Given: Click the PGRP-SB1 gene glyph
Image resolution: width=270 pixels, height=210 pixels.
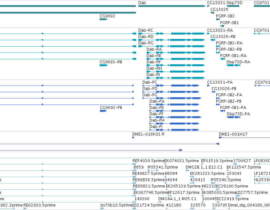Looking at the screenshot, I should 222,26.
